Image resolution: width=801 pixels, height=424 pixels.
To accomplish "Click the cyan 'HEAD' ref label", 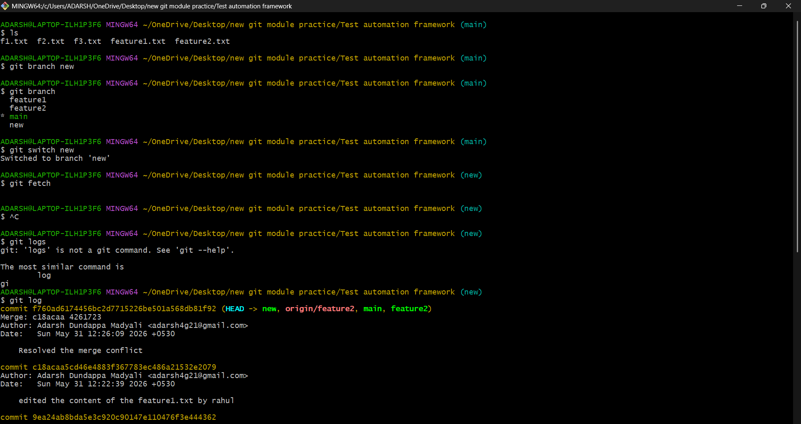I will 235,309.
